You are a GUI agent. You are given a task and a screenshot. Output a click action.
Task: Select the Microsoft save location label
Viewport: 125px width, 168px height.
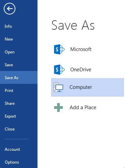[x=81, y=49]
